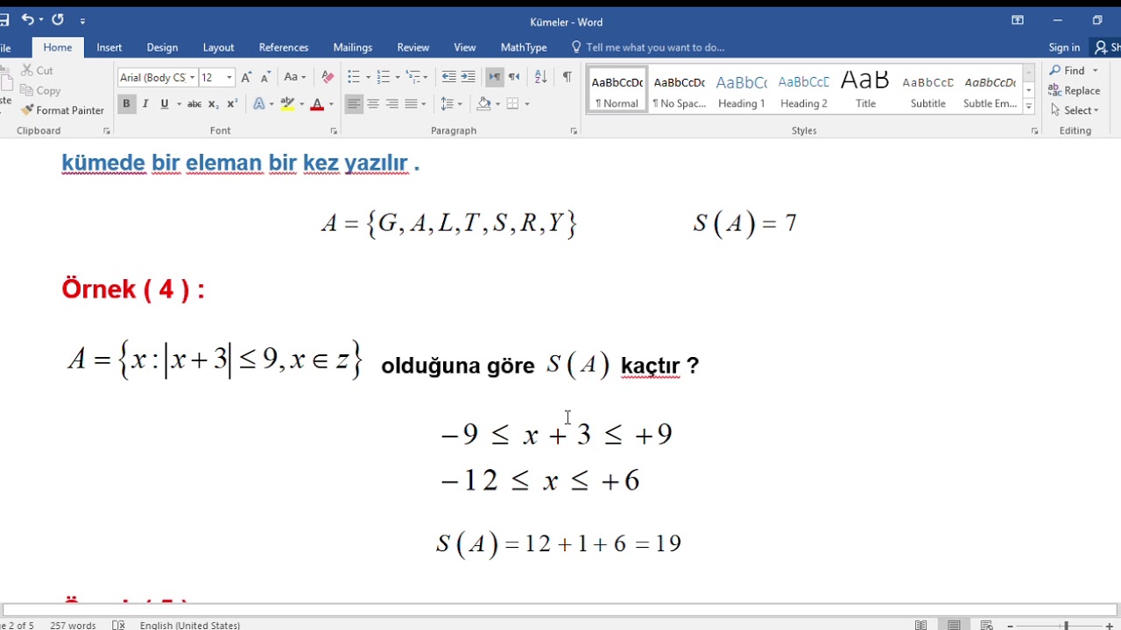Increase paragraph indent
Viewport: 1121px width, 630px height.
click(x=468, y=77)
